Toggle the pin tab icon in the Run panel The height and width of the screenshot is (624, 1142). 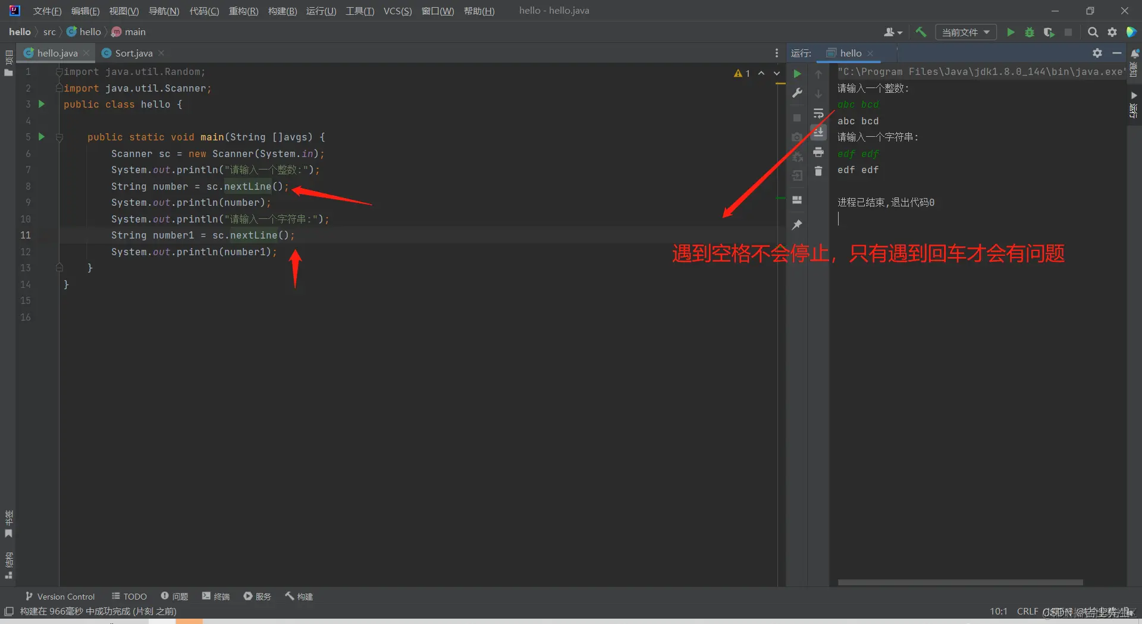[x=798, y=225]
